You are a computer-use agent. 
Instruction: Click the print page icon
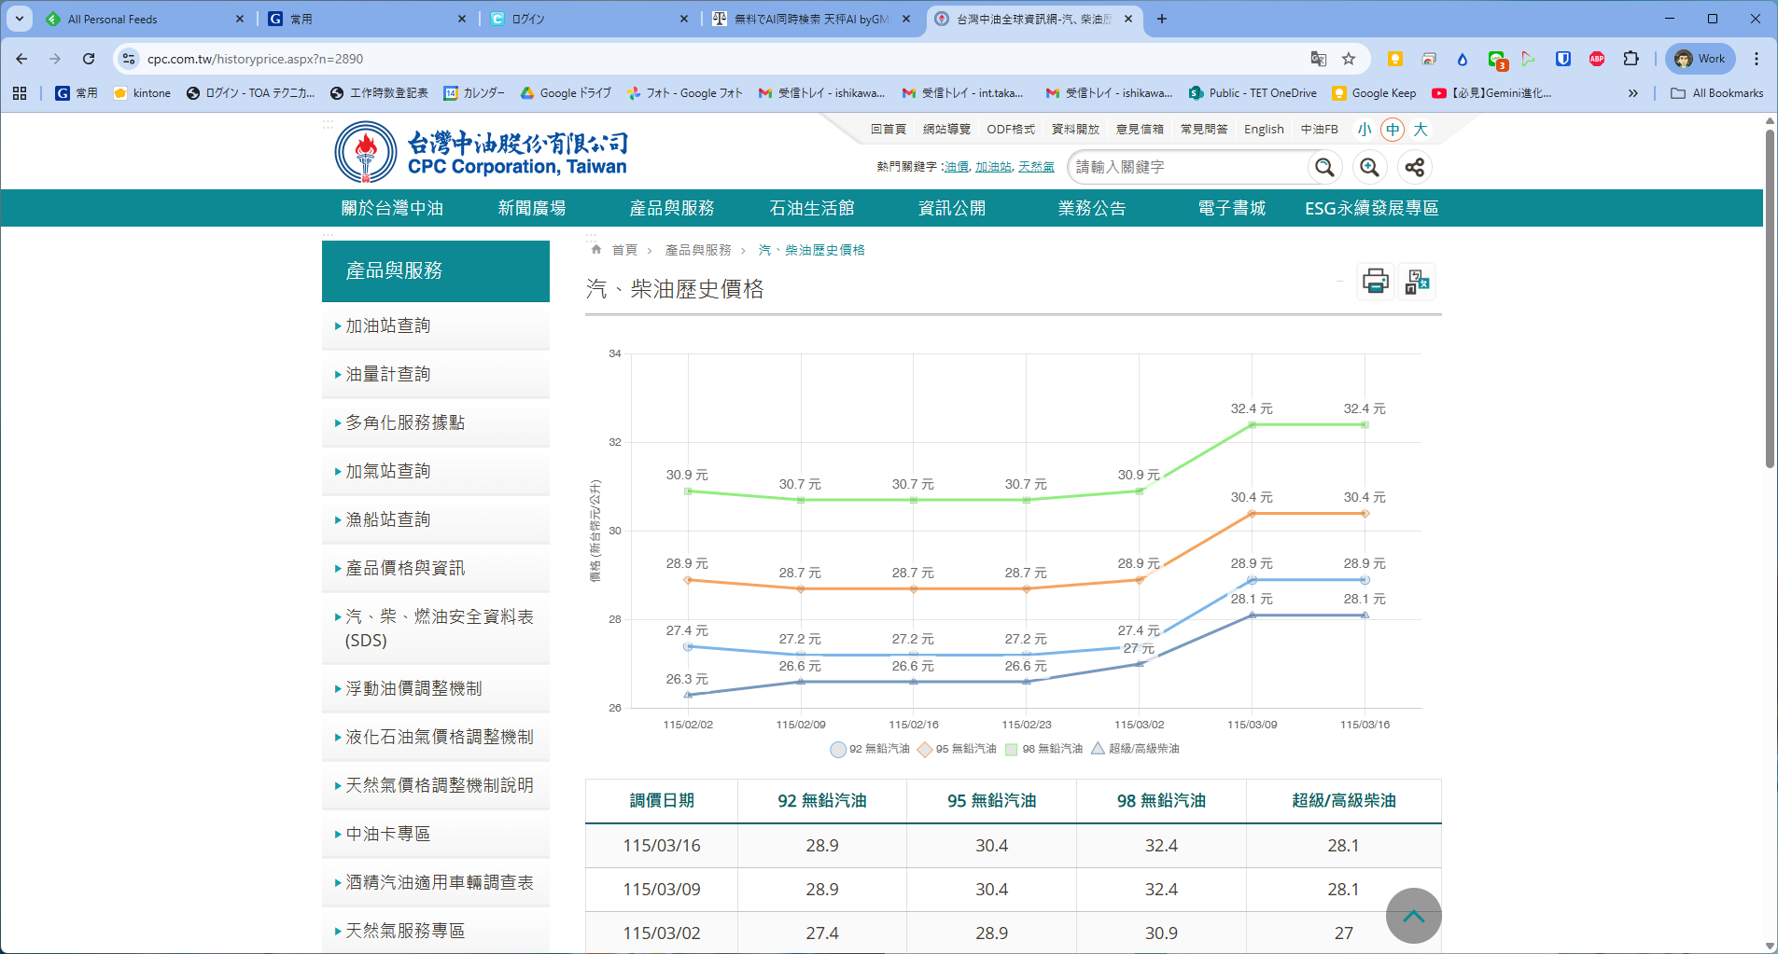(x=1375, y=281)
